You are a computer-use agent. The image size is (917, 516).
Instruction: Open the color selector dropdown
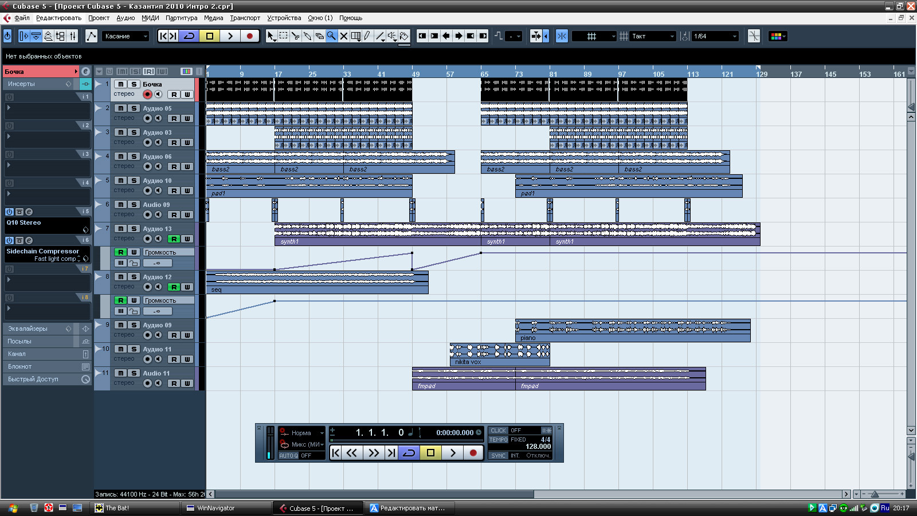[x=778, y=36]
